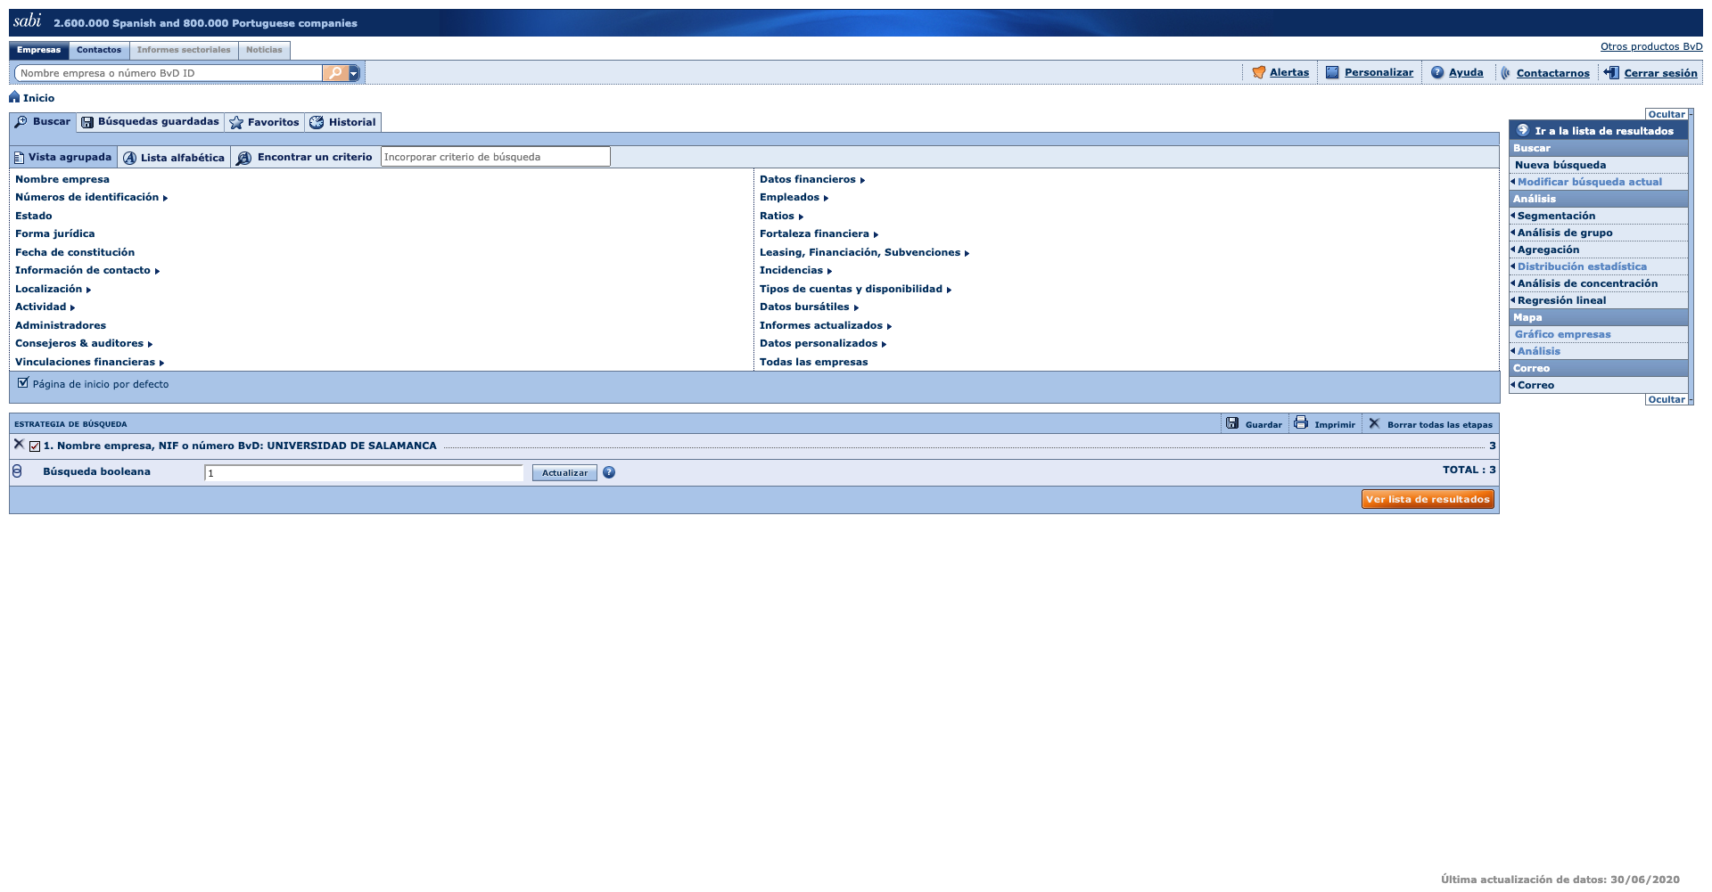Click the Búsqueda booleana round icon

coord(17,471)
